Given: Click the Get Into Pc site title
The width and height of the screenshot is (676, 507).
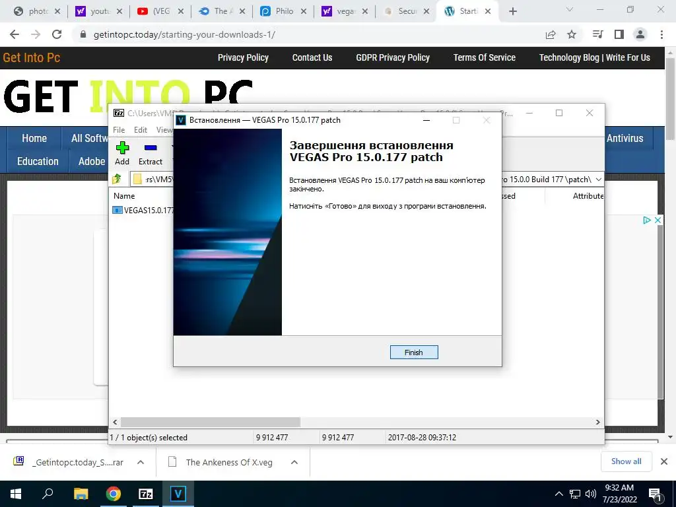Looking at the screenshot, I should click(32, 57).
